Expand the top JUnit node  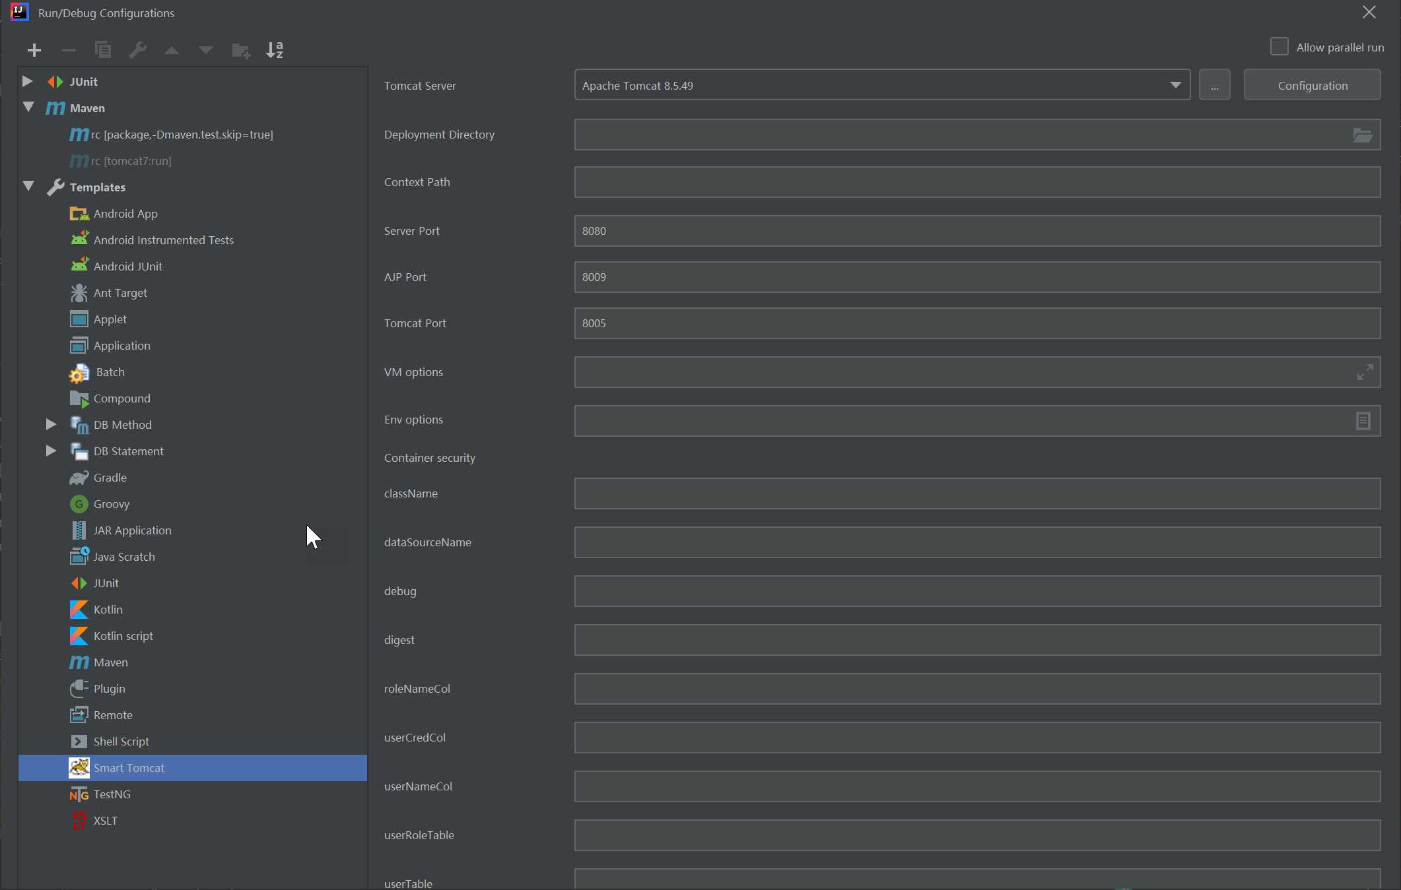pos(27,81)
